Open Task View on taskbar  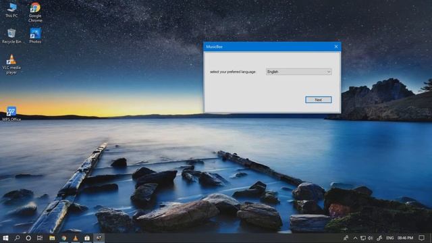pos(40,238)
